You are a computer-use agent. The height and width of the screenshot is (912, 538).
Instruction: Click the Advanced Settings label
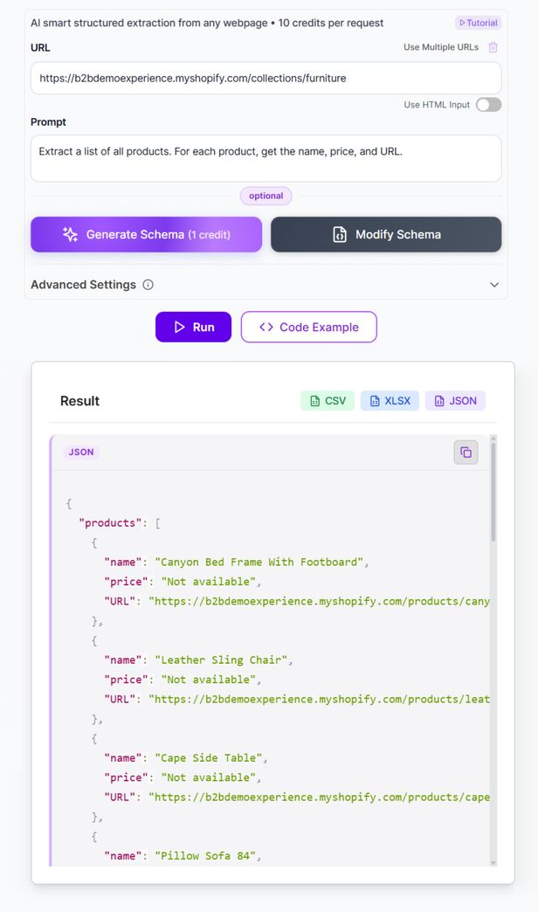[x=83, y=285]
